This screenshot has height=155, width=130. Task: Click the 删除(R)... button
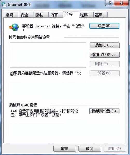(x=105, y=64)
